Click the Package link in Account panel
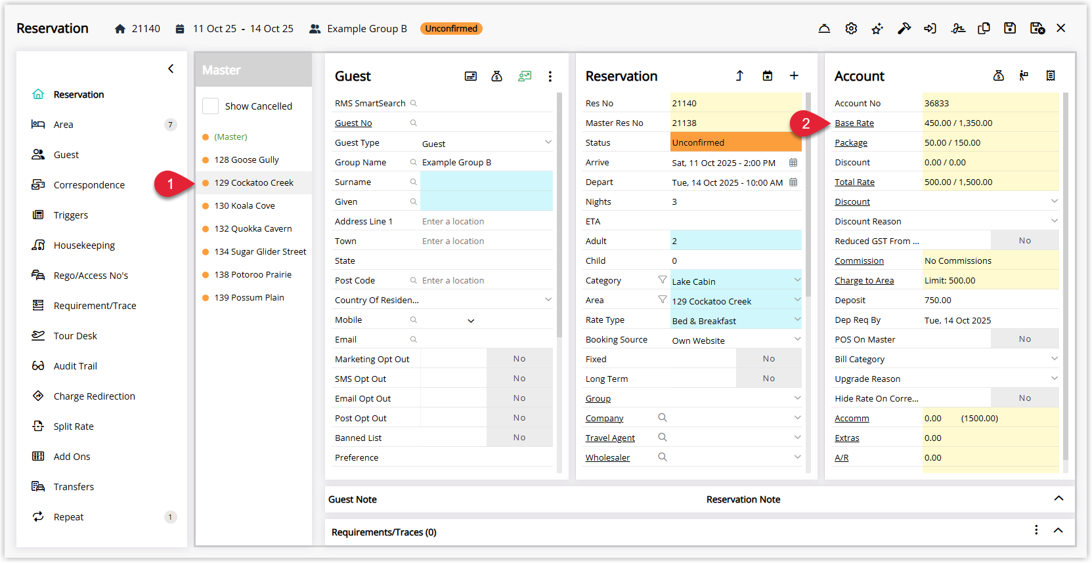The height and width of the screenshot is (563, 1092). (851, 142)
